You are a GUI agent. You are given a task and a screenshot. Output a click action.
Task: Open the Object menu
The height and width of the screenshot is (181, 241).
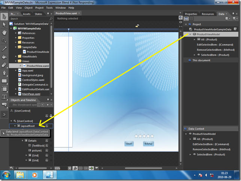pyautogui.click(x=28, y=8)
